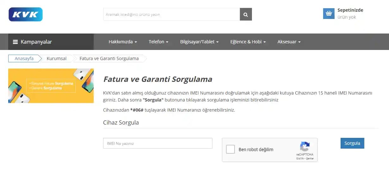Select the Kurumsal breadcrumb link
This screenshot has width=389, height=184.
(56, 58)
